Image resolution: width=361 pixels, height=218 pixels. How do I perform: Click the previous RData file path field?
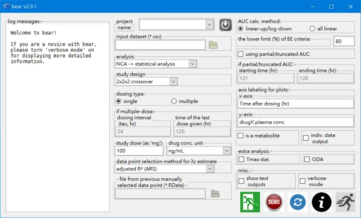coord(160,194)
